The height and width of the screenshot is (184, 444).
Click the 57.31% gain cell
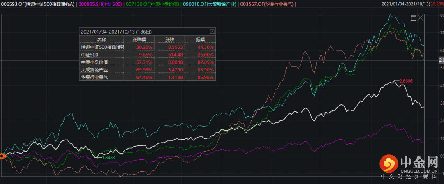pyautogui.click(x=145, y=62)
